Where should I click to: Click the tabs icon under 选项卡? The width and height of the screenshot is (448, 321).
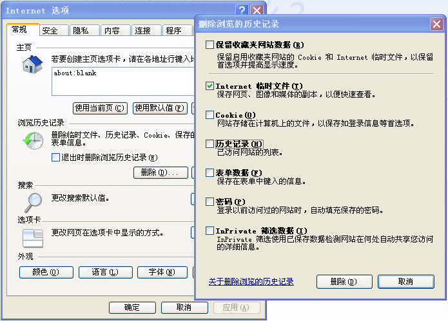(x=32, y=237)
